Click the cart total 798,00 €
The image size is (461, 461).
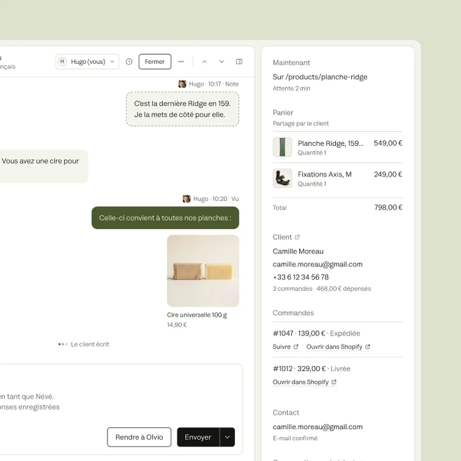388,207
